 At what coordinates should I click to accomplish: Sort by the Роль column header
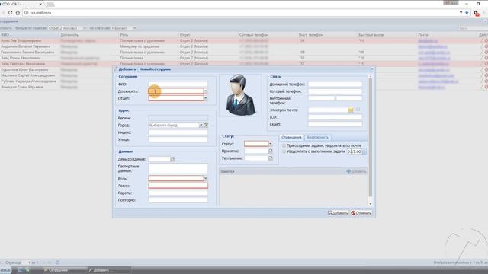[x=149, y=35]
